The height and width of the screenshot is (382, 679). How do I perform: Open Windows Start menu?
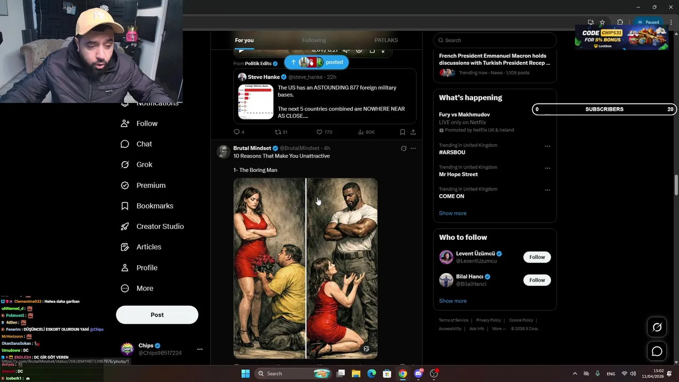[x=245, y=374]
